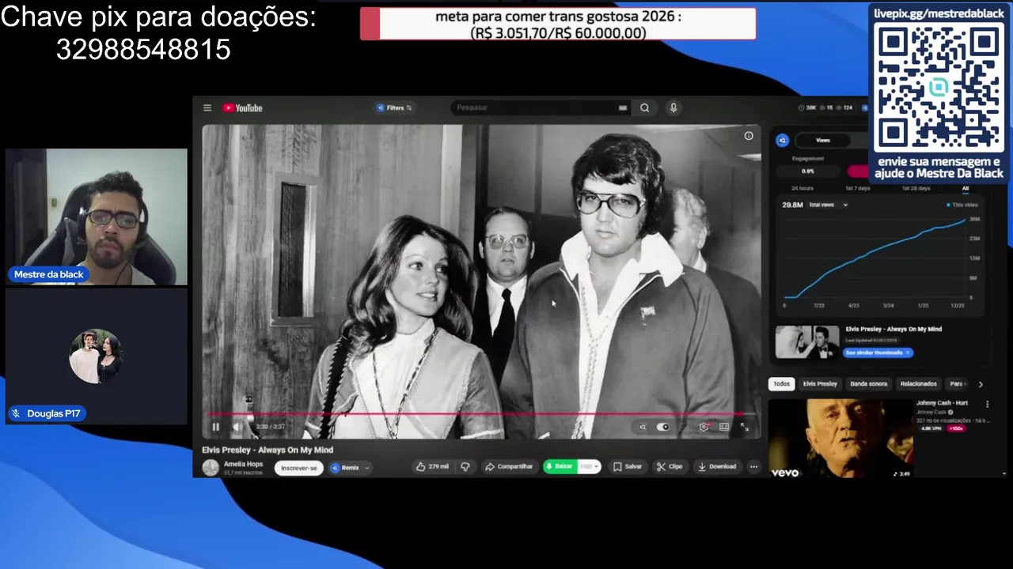Open the player settings gear
The image size is (1013, 569).
pyautogui.click(x=704, y=427)
